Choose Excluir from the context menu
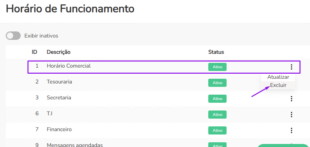Screen dimensions: 310x147 click(x=278, y=85)
